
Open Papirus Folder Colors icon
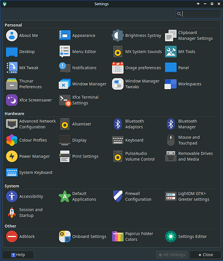[x=118, y=236]
